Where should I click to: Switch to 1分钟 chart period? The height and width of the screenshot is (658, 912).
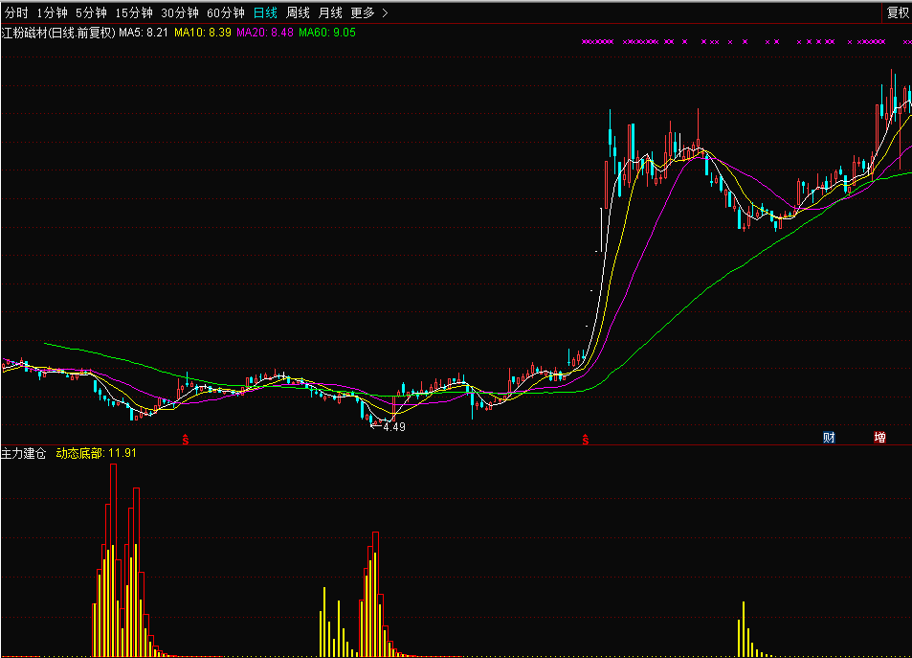pyautogui.click(x=52, y=12)
